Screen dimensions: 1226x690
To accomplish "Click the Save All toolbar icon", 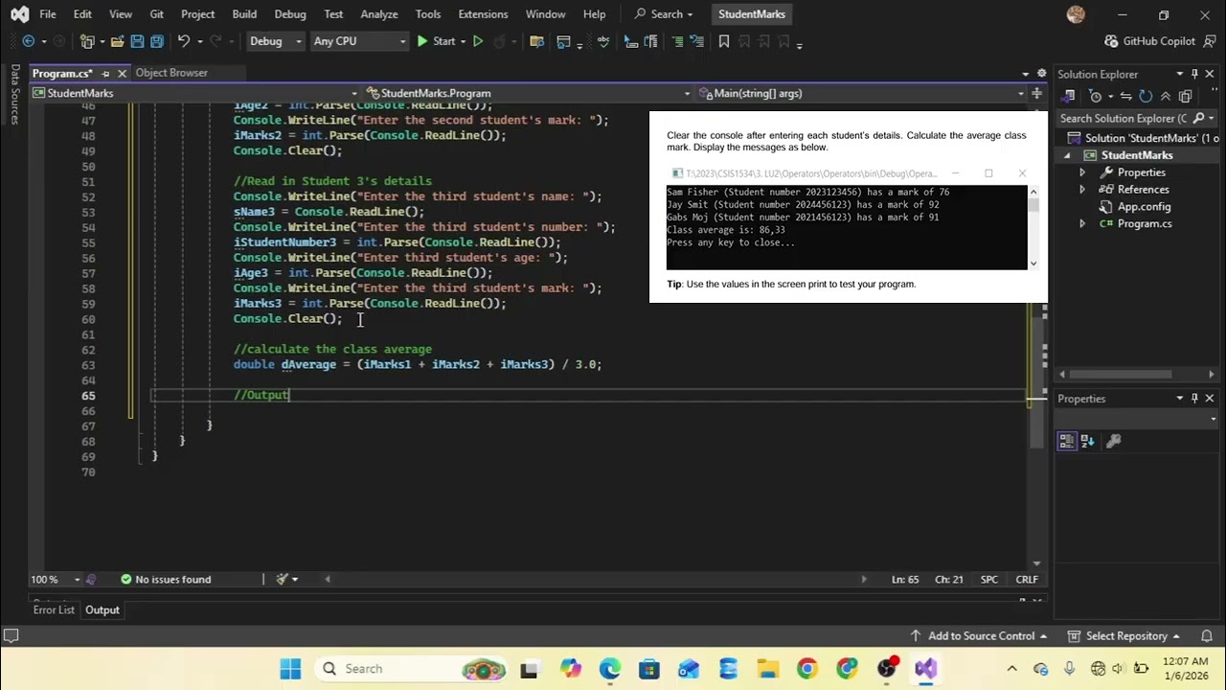I will (x=157, y=41).
